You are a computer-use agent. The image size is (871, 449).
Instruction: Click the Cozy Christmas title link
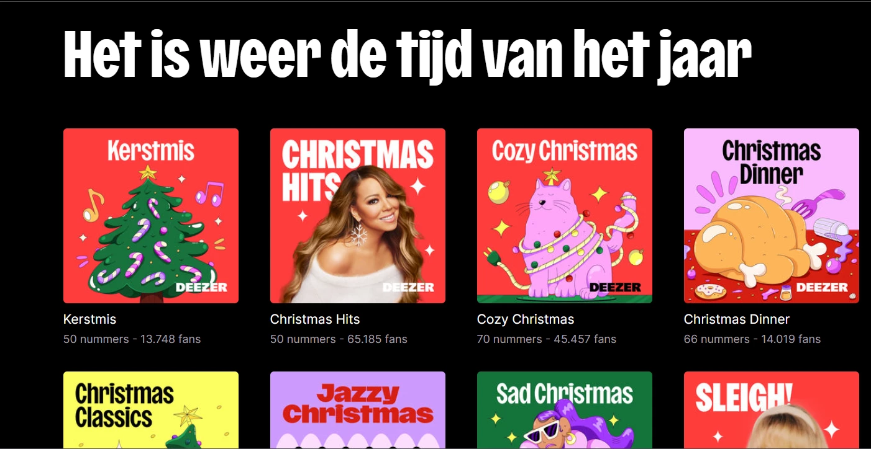coord(526,319)
